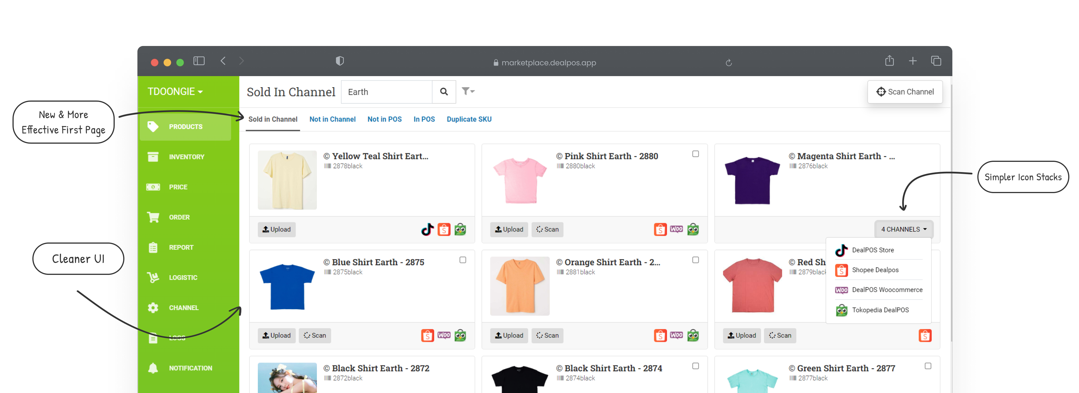Image resolution: width=1079 pixels, height=393 pixels.
Task: Click Shopee icon on Yellow Teal Shirt card
Action: pos(444,229)
